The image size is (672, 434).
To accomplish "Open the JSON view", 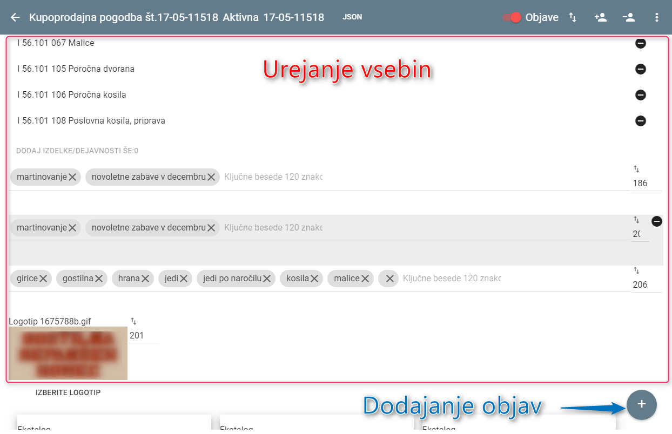I will pyautogui.click(x=352, y=17).
